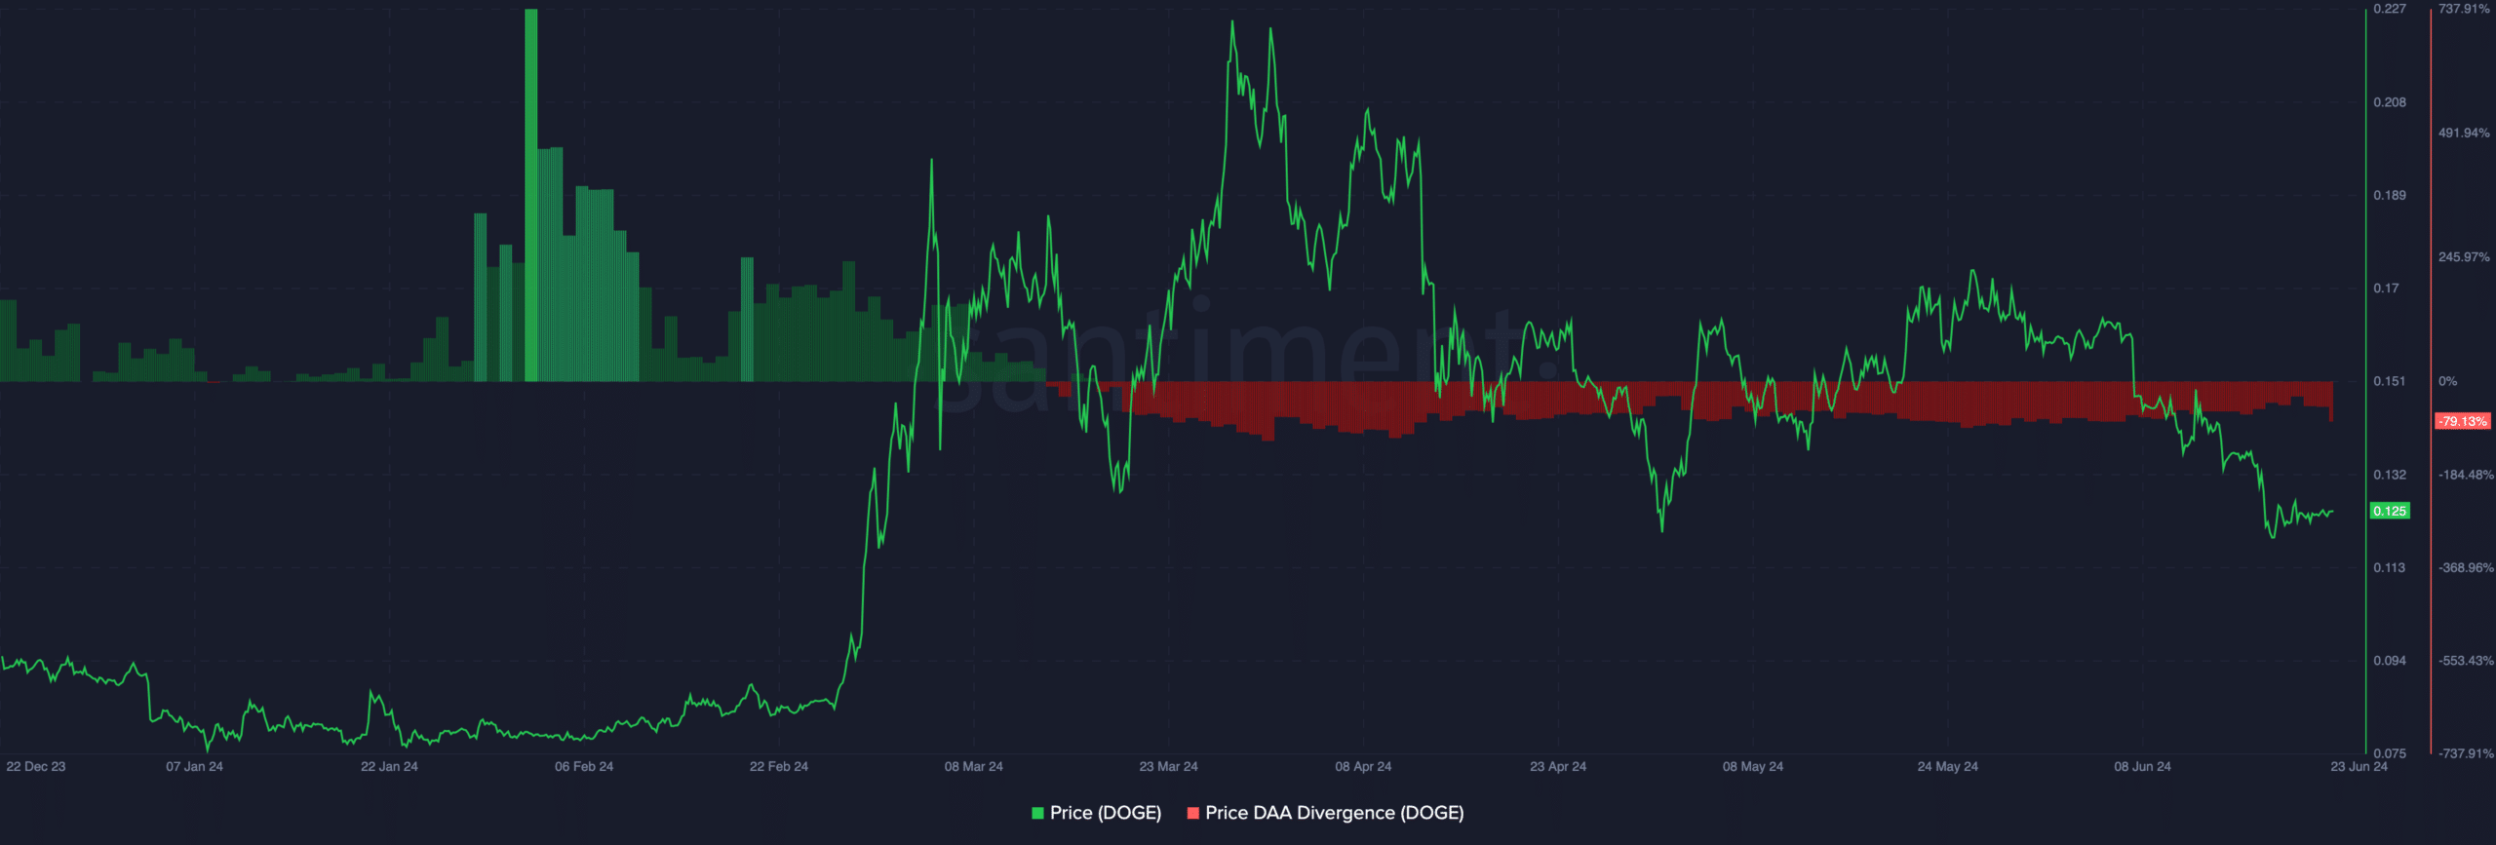Screen dimensions: 2496x845
Task: Click the 0.113 price axis value
Action: tap(2390, 568)
